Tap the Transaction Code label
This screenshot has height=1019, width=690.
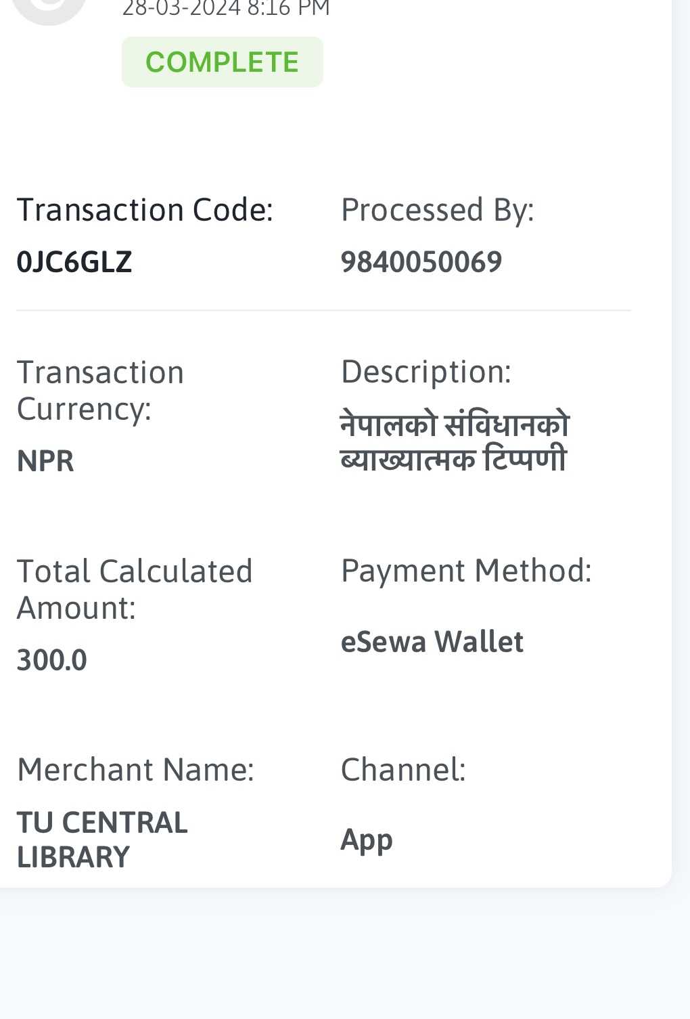145,210
